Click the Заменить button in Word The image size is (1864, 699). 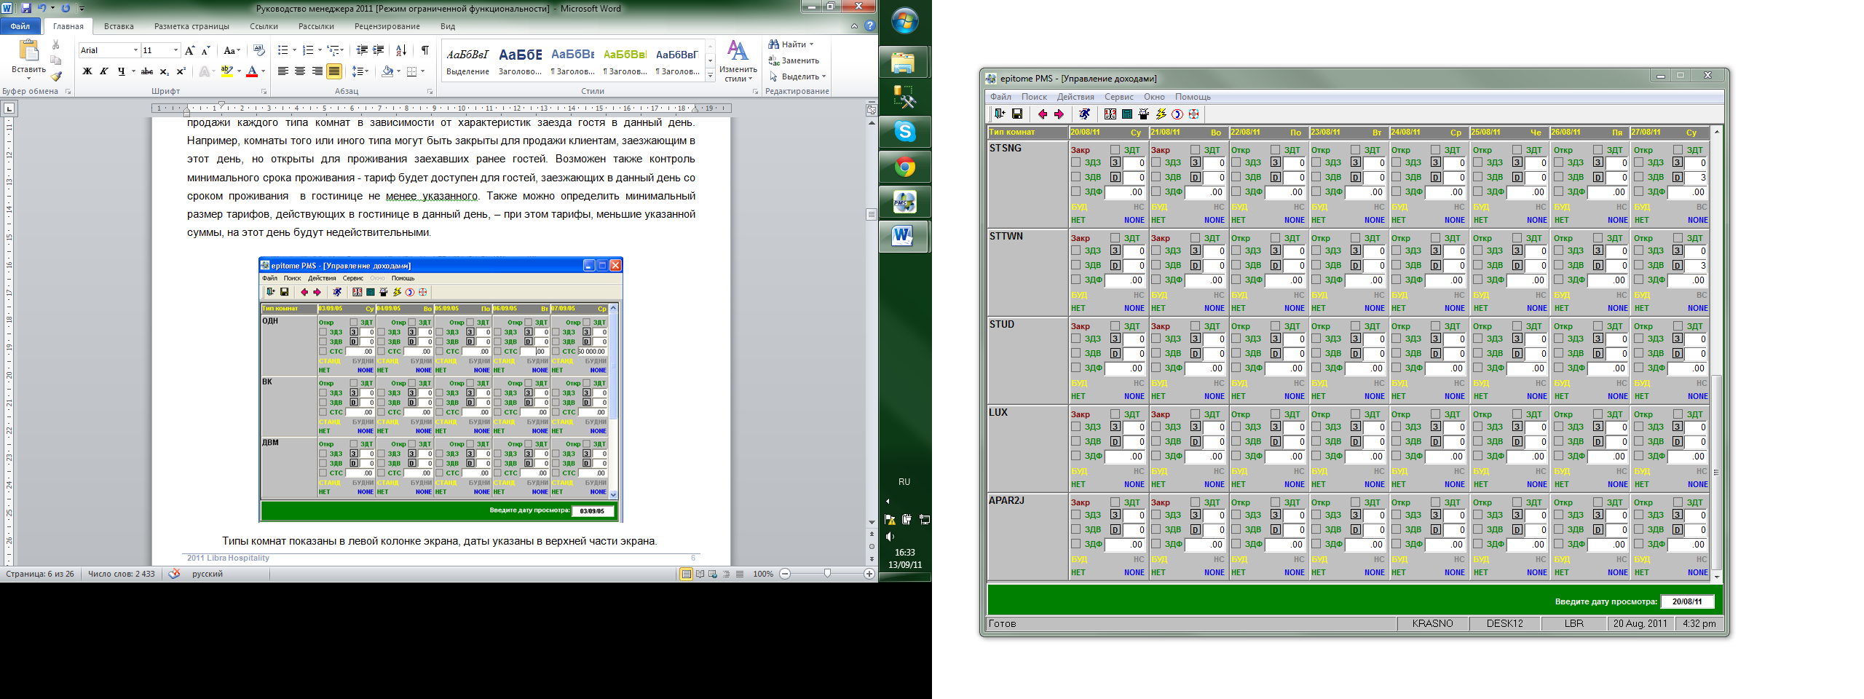click(794, 60)
